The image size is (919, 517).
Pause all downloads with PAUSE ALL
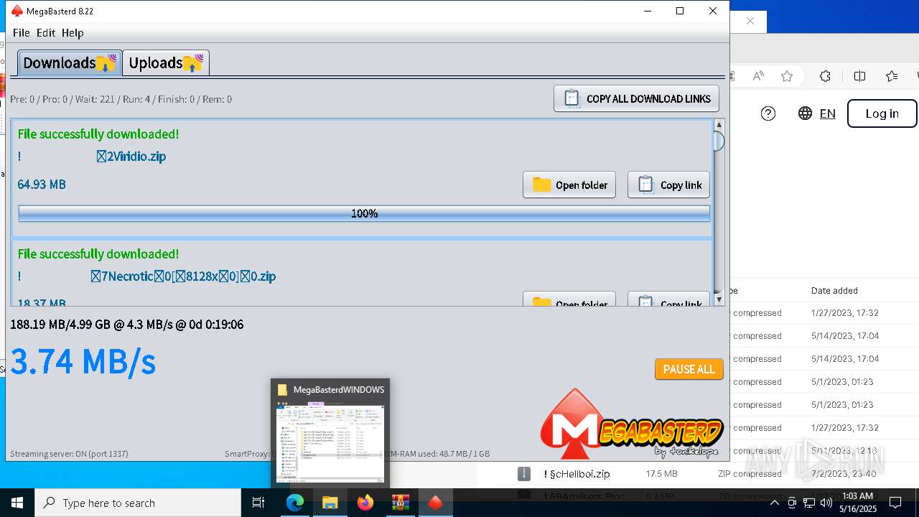pos(689,369)
